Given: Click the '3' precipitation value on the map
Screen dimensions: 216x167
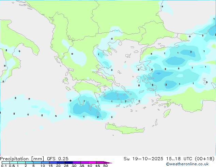Looking at the screenshot, I should tap(98, 117).
